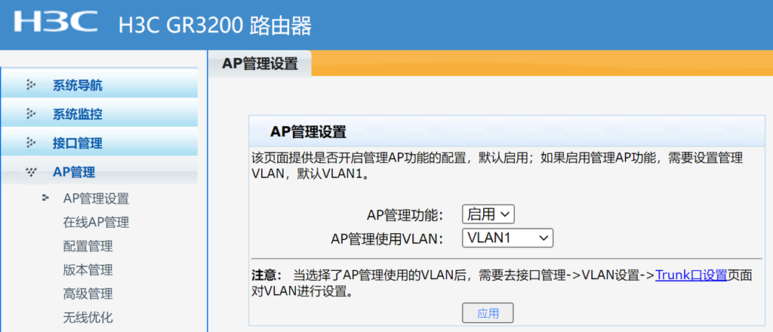The height and width of the screenshot is (332, 773).
Task: Open 在线AP管理 page
Action: [x=96, y=222]
